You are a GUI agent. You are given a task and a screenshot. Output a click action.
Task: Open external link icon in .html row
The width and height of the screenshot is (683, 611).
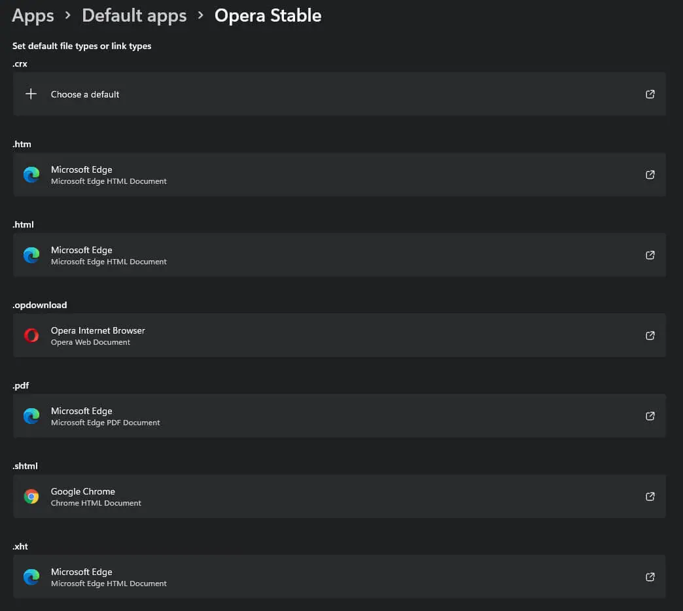coord(650,255)
